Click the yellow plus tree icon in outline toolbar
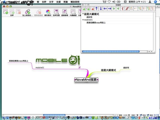 click(x=131, y=8)
